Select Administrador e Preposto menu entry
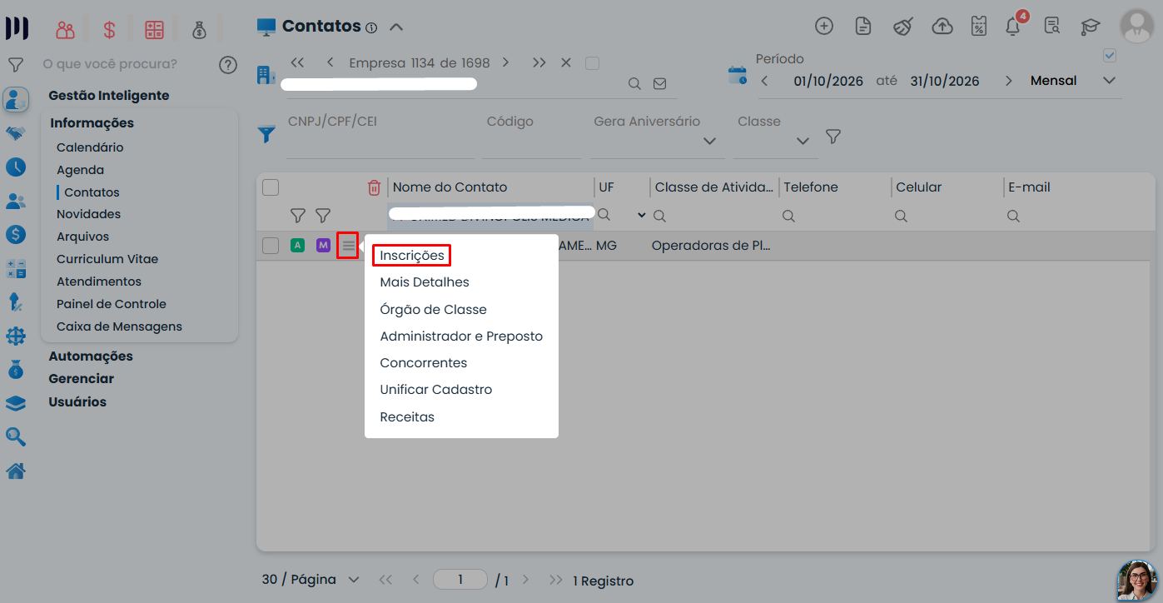 461,336
